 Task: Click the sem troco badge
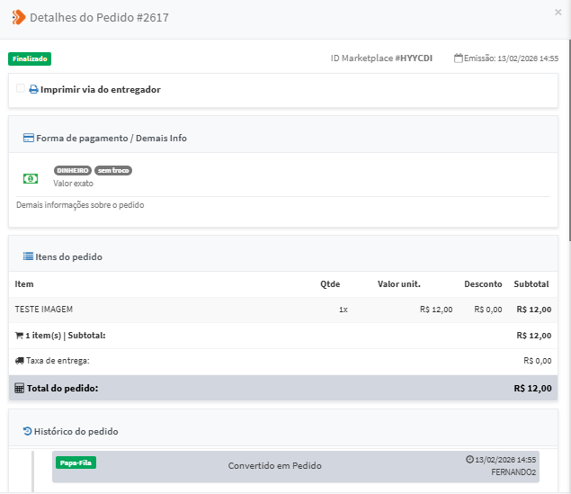coord(113,170)
